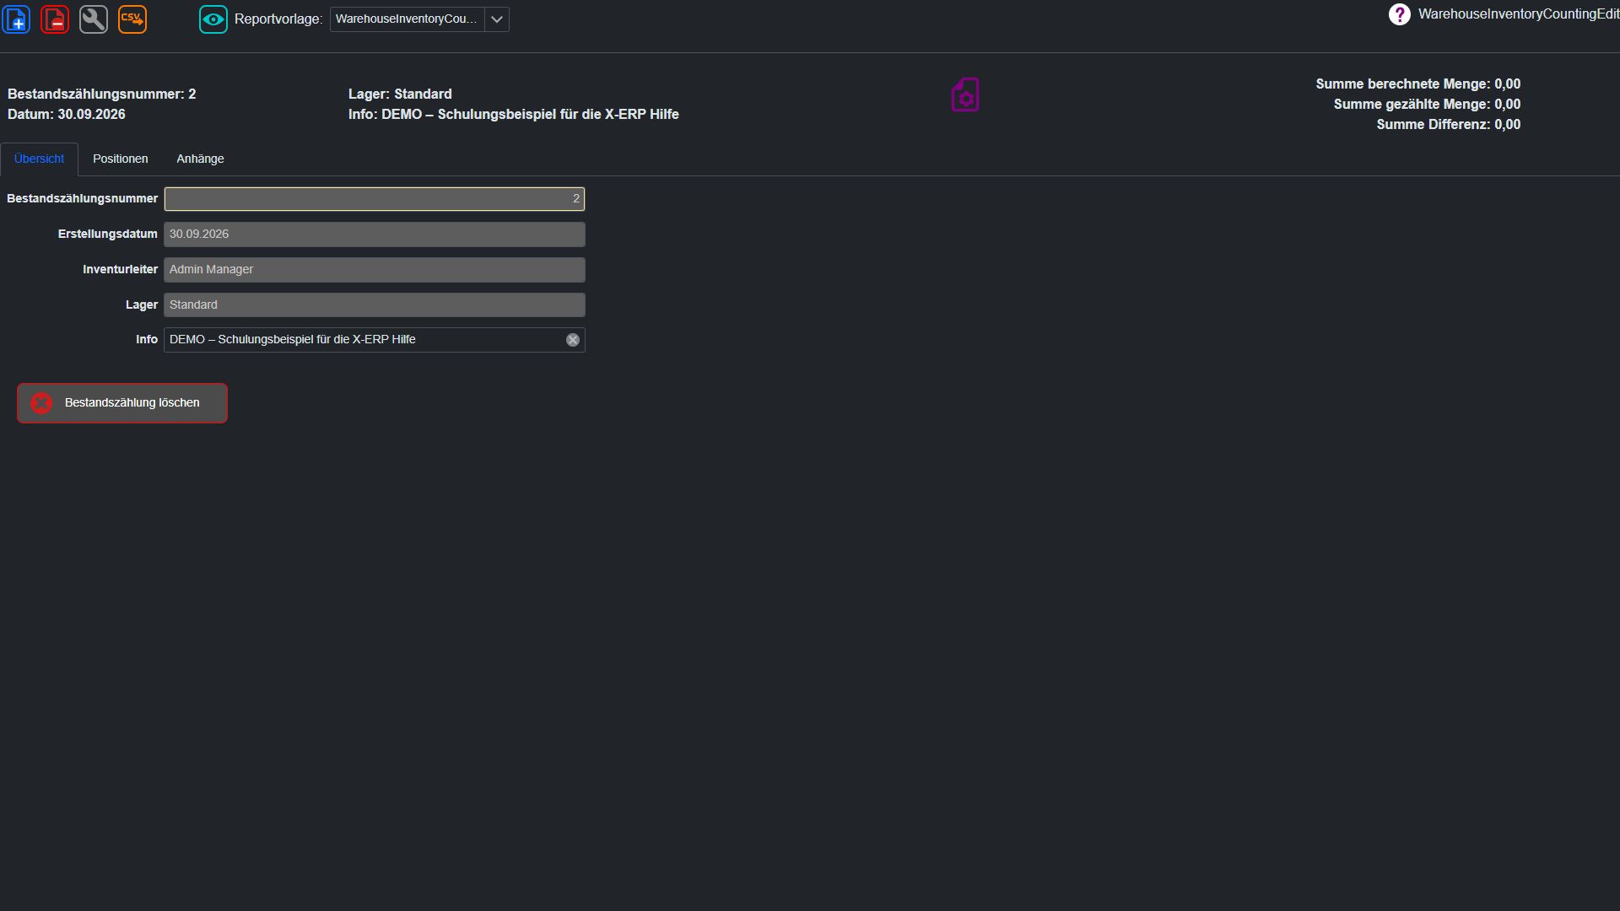The width and height of the screenshot is (1620, 911).
Task: Open the Anhänge tab
Action: coord(200,159)
